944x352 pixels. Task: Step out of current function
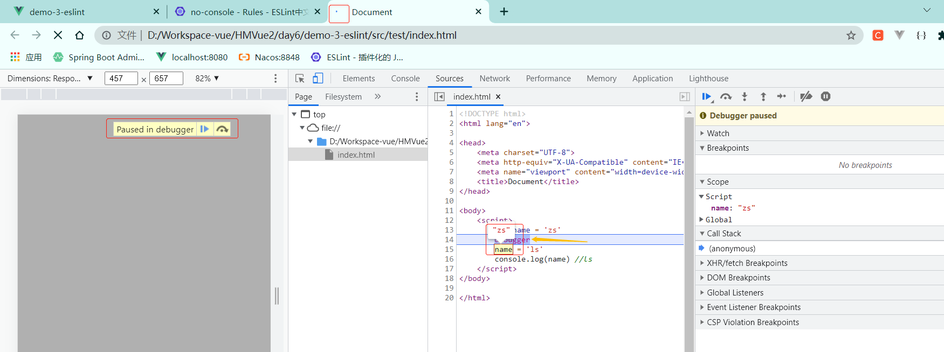coord(763,97)
